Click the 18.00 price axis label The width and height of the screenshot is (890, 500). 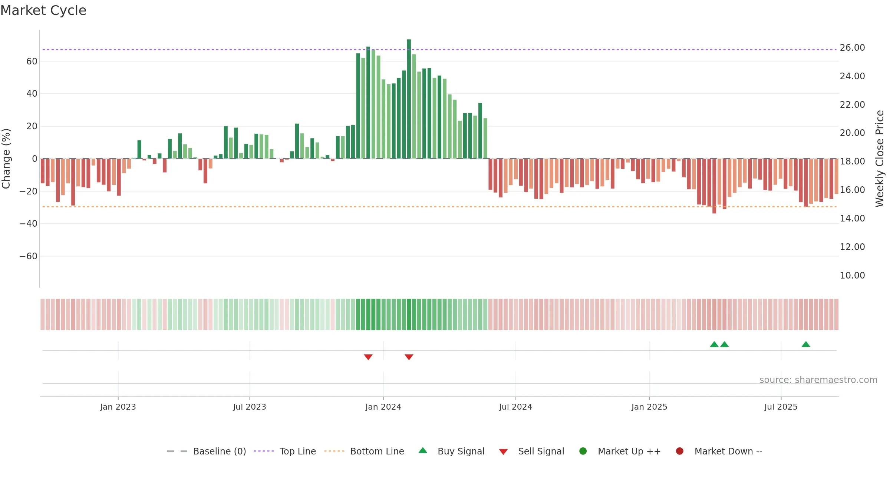(x=852, y=161)
